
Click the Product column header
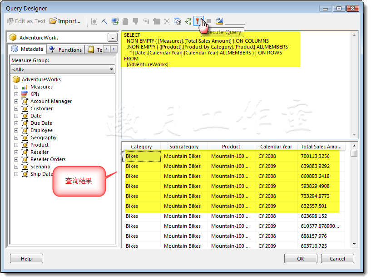click(x=231, y=147)
